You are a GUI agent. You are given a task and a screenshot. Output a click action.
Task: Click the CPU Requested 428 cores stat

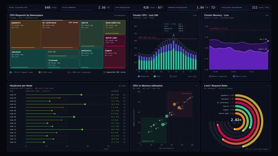pos(139,7)
